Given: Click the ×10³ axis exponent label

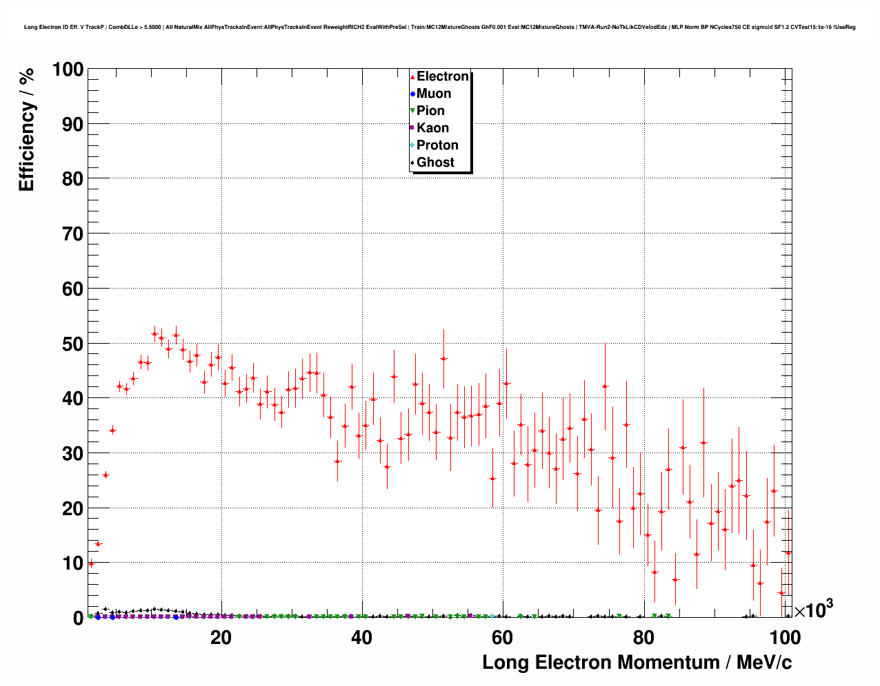Looking at the screenshot, I should 813,609.
